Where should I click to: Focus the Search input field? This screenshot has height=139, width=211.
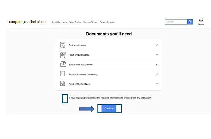tap(176, 22)
